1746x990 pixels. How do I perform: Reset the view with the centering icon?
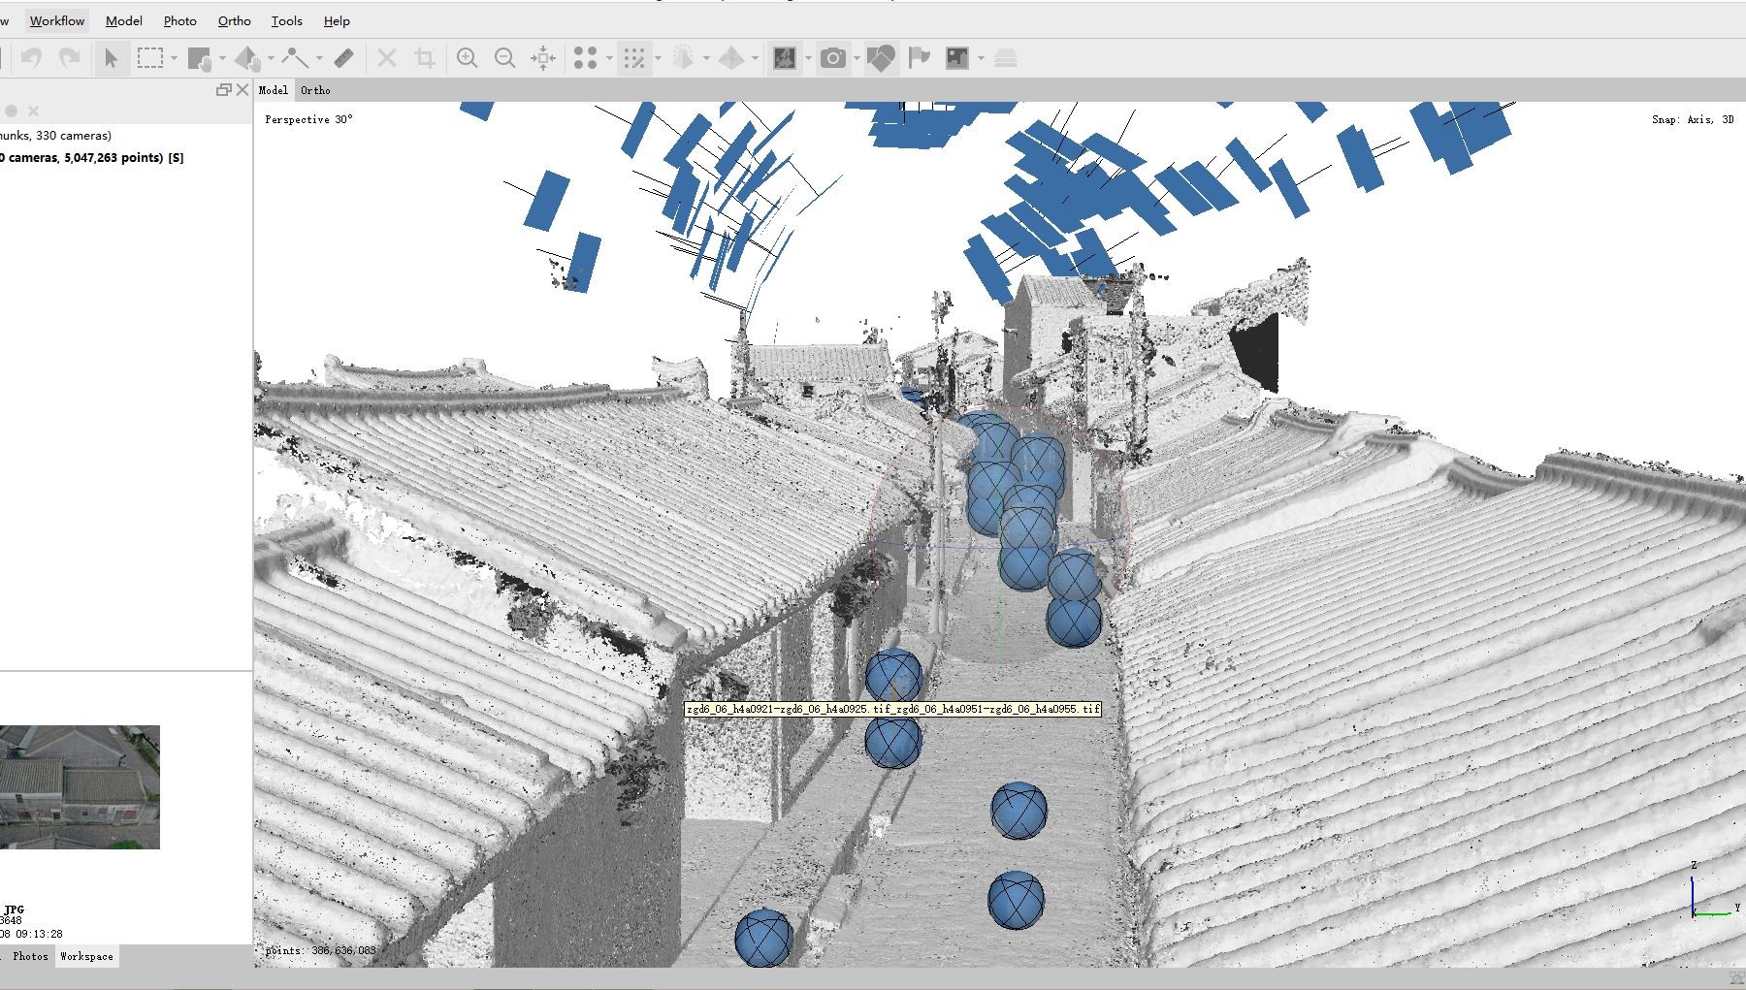click(542, 58)
